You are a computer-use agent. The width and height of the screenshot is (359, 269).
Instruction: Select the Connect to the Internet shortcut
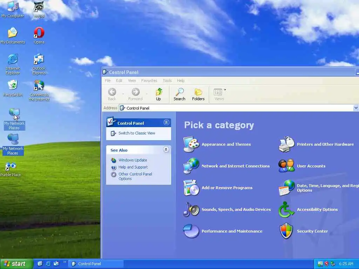pos(39,90)
